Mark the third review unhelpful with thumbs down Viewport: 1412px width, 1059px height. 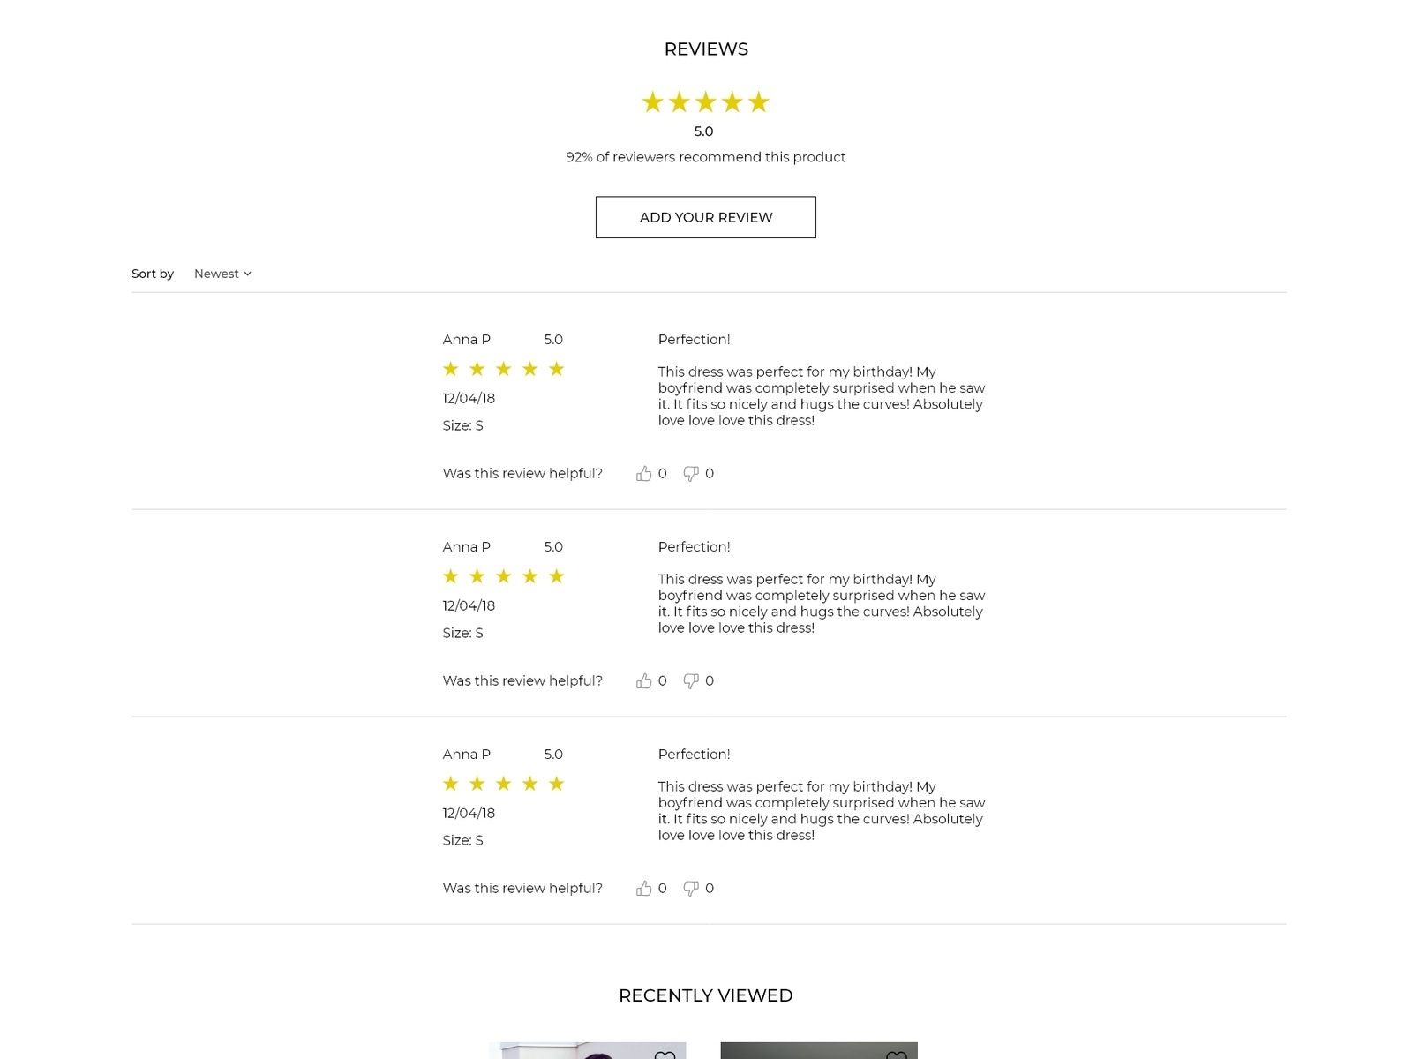coord(692,888)
